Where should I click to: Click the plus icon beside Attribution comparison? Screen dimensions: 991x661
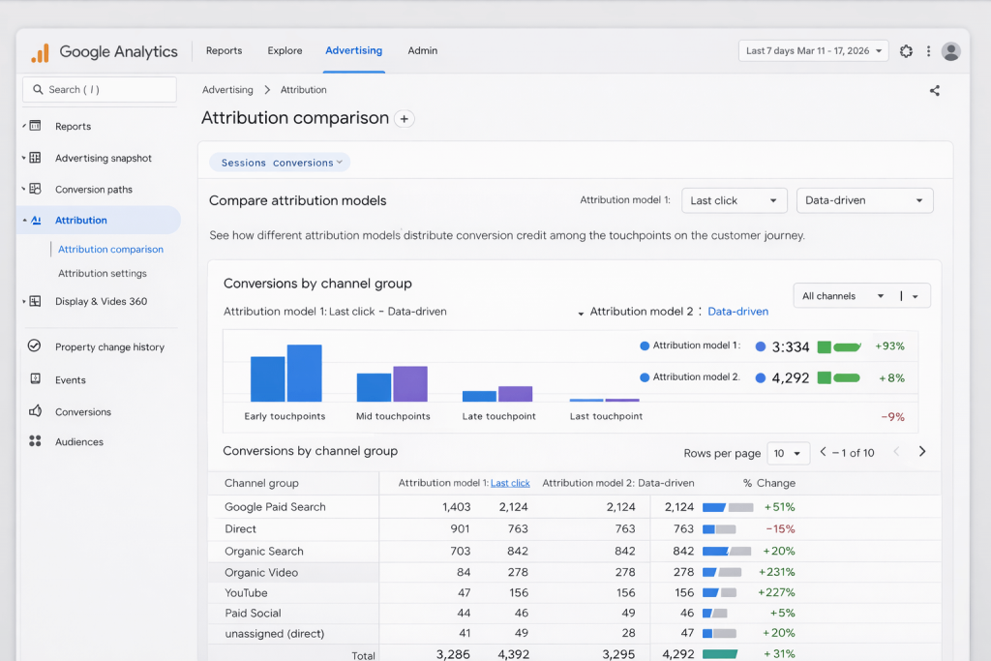pyautogui.click(x=405, y=119)
